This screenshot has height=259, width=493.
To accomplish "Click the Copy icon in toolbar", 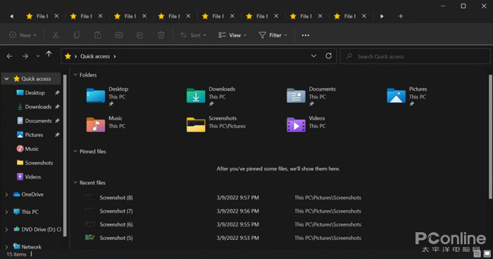I will (76, 35).
